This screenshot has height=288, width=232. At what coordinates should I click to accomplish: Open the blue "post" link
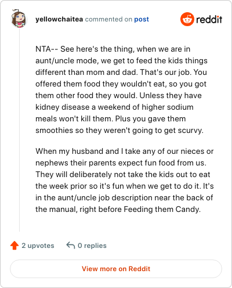click(142, 19)
